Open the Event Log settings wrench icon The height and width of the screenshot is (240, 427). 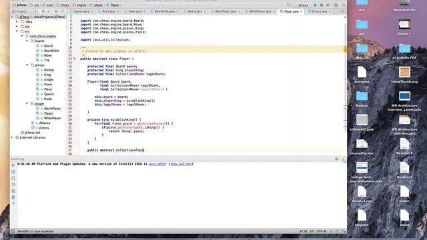pyautogui.click(x=13, y=165)
